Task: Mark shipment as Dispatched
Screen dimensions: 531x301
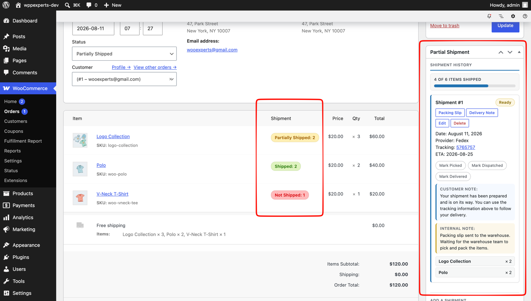Action: (487, 166)
